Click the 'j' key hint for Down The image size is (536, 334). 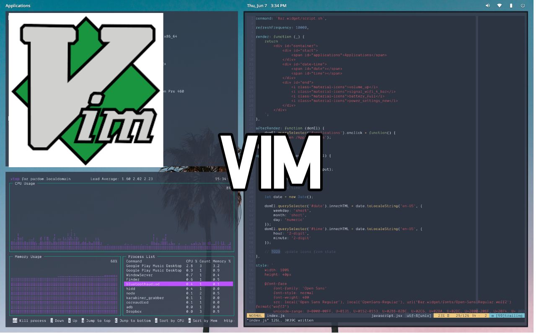point(52,321)
